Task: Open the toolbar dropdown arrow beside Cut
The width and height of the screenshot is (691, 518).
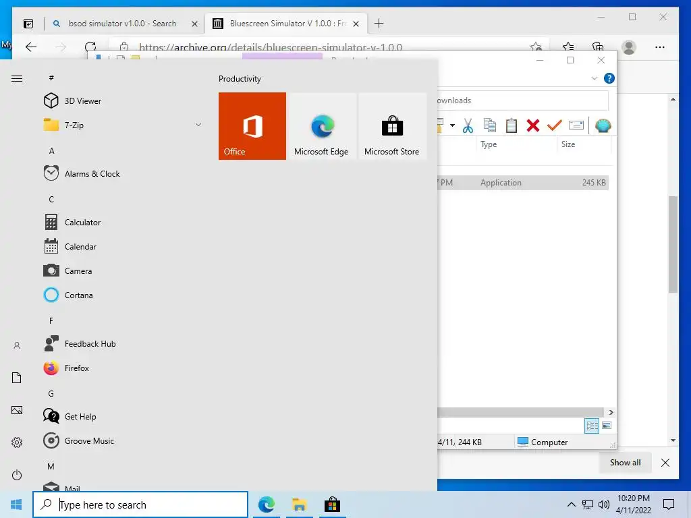Action: tap(452, 126)
